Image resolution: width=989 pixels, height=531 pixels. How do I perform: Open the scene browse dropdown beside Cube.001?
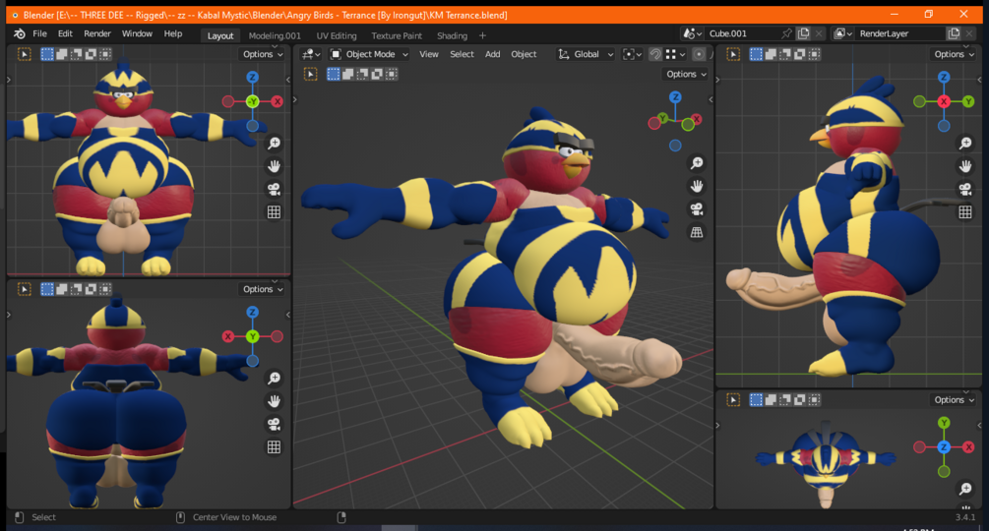[693, 33]
